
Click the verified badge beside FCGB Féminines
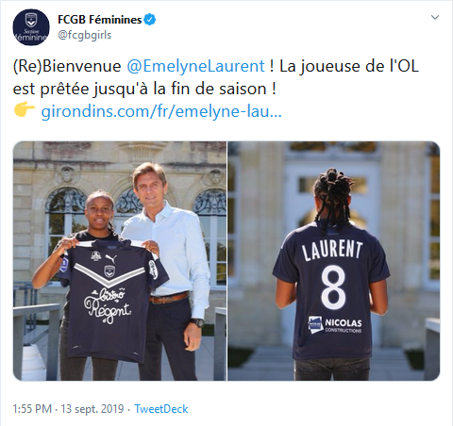pyautogui.click(x=150, y=20)
